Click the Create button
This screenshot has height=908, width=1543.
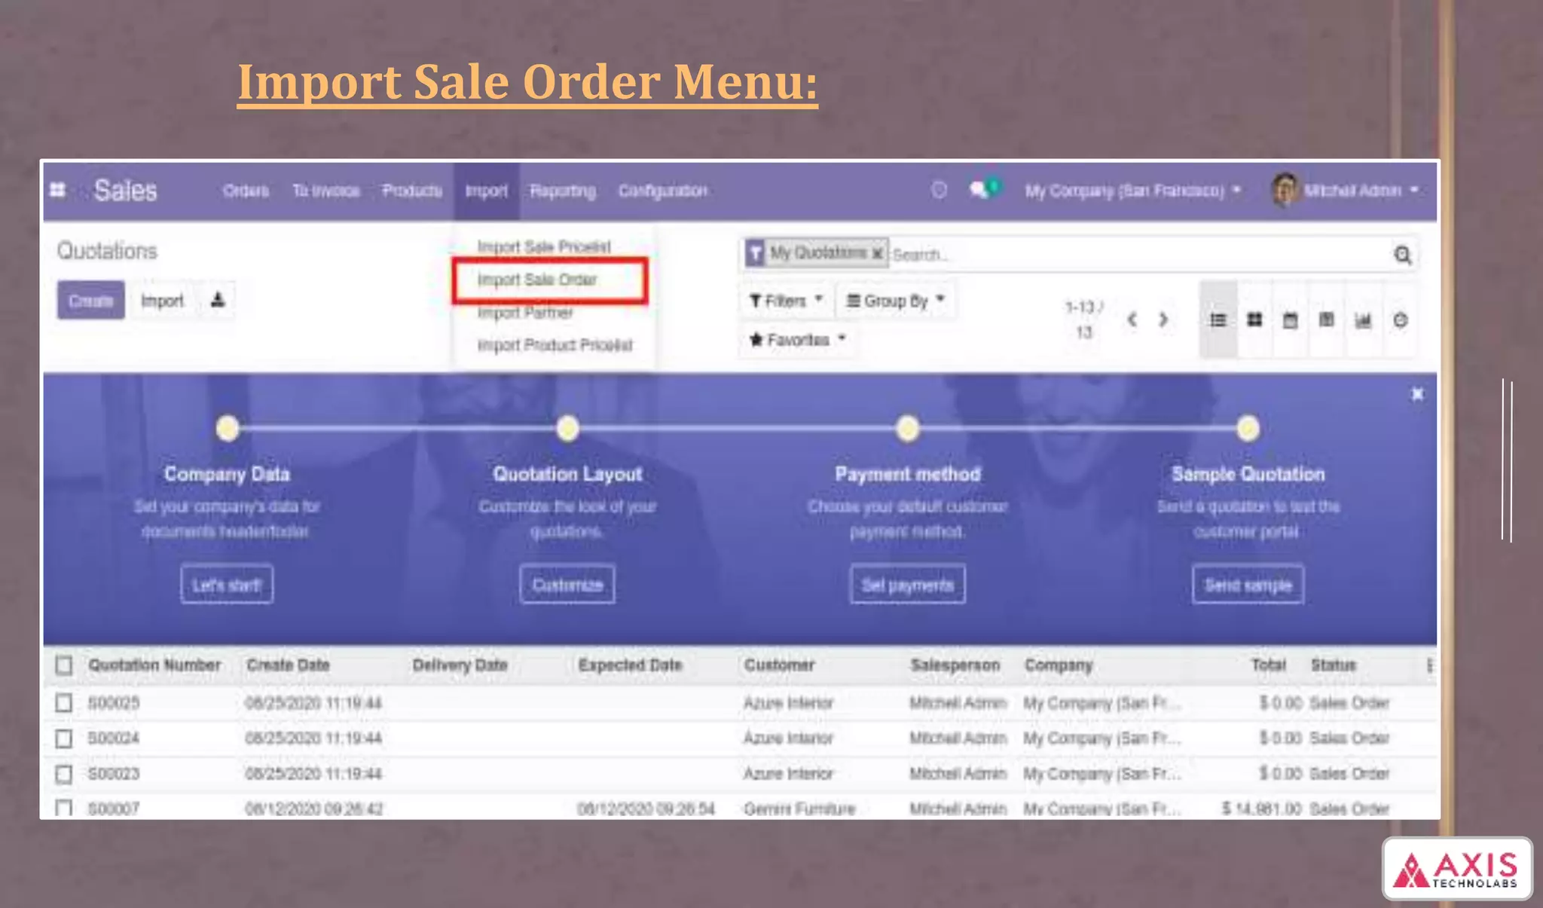click(x=90, y=300)
